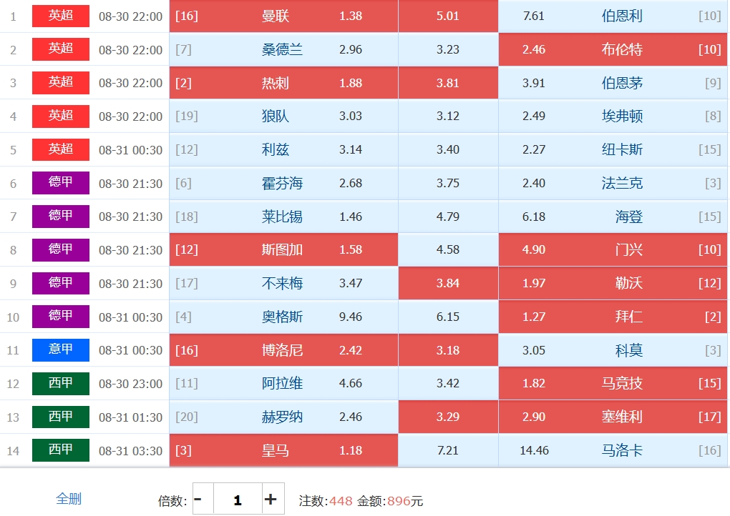The height and width of the screenshot is (516, 730).
Task: Deselect draw odds 3.29 for 赫罗纳 match
Action: coord(448,417)
